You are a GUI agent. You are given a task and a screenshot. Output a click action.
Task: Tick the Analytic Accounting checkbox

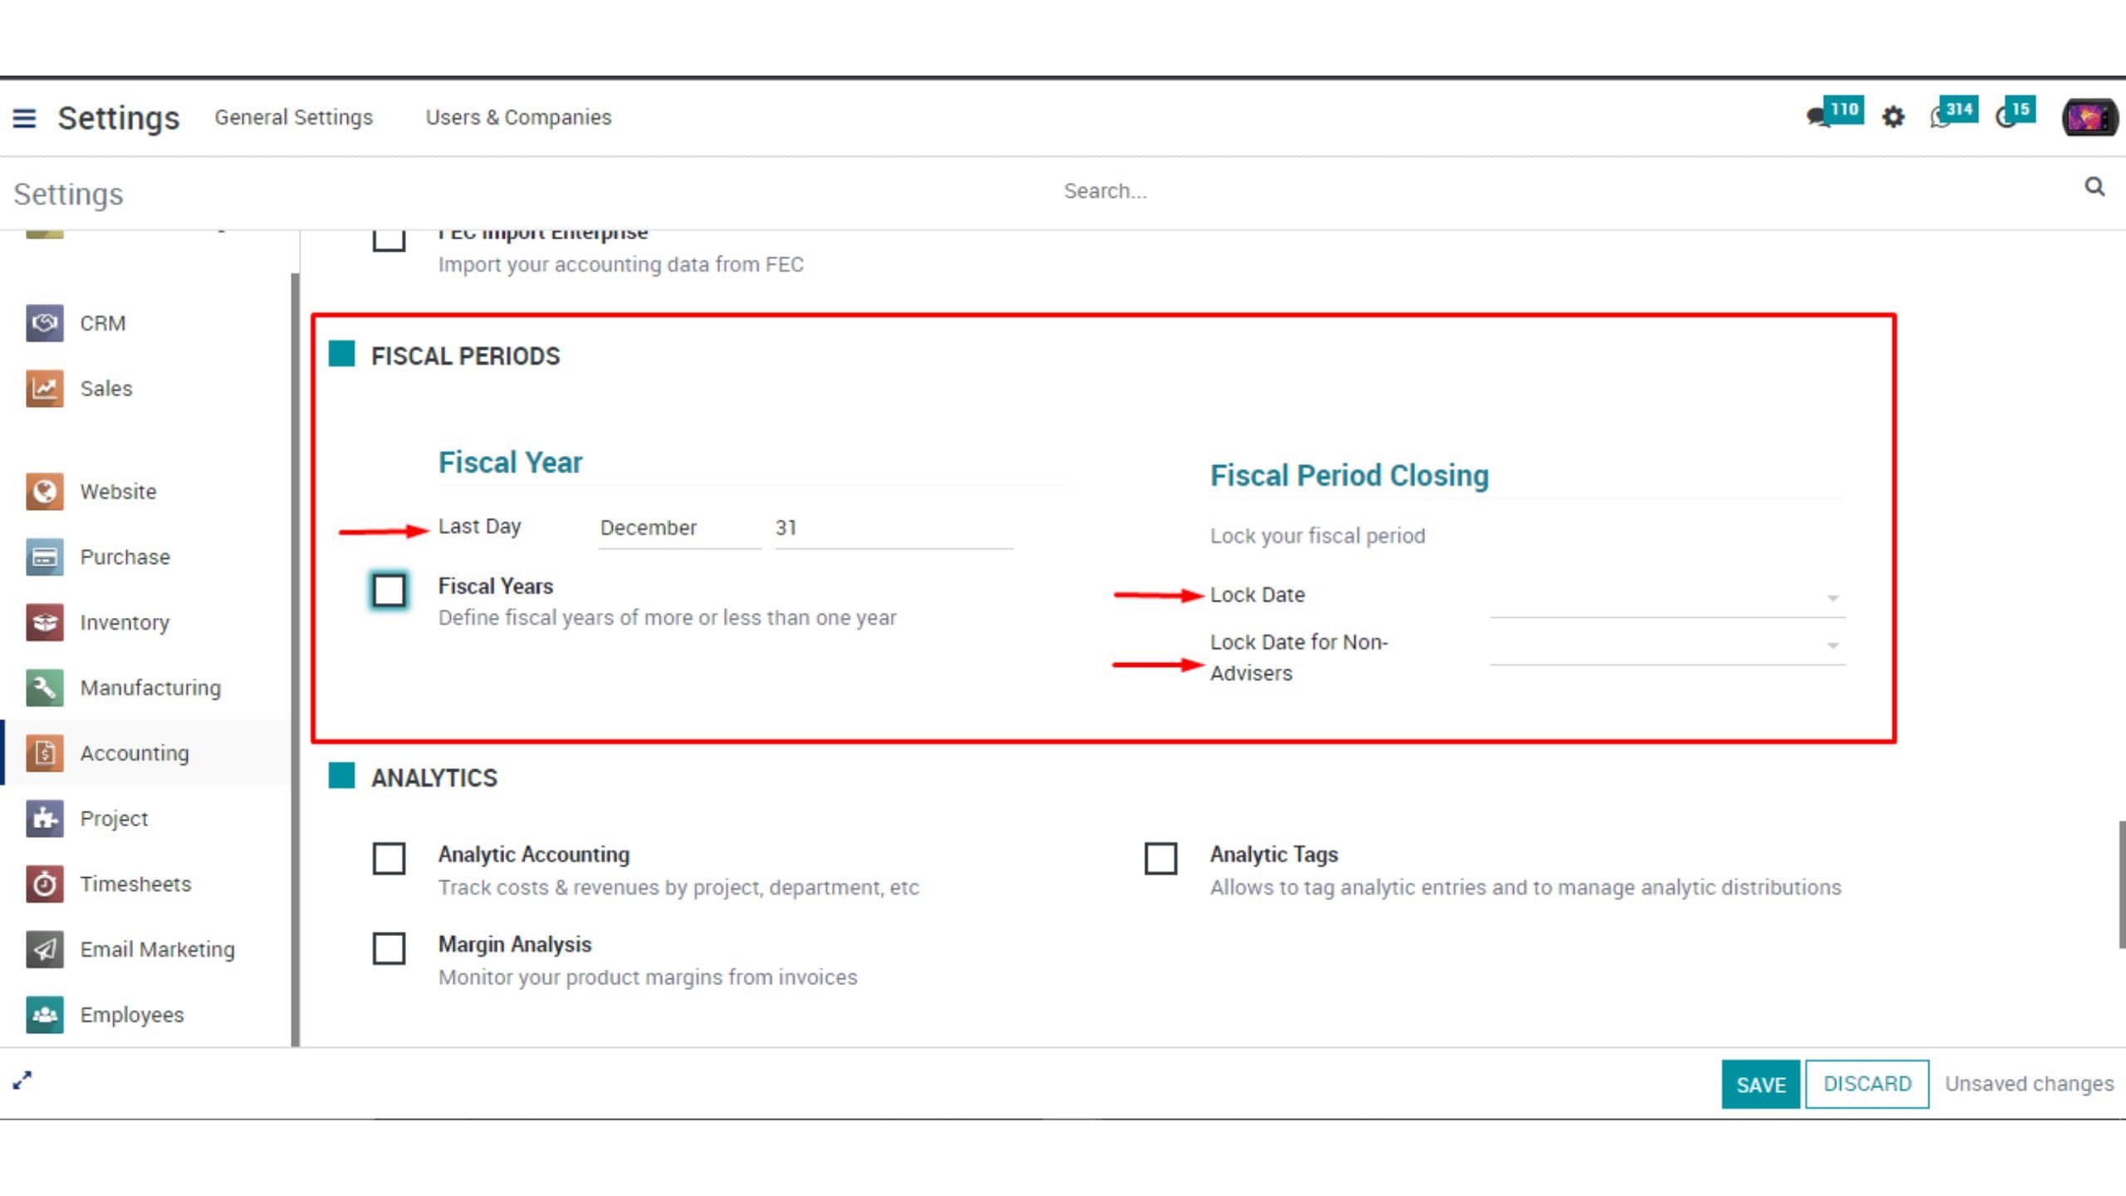click(389, 858)
